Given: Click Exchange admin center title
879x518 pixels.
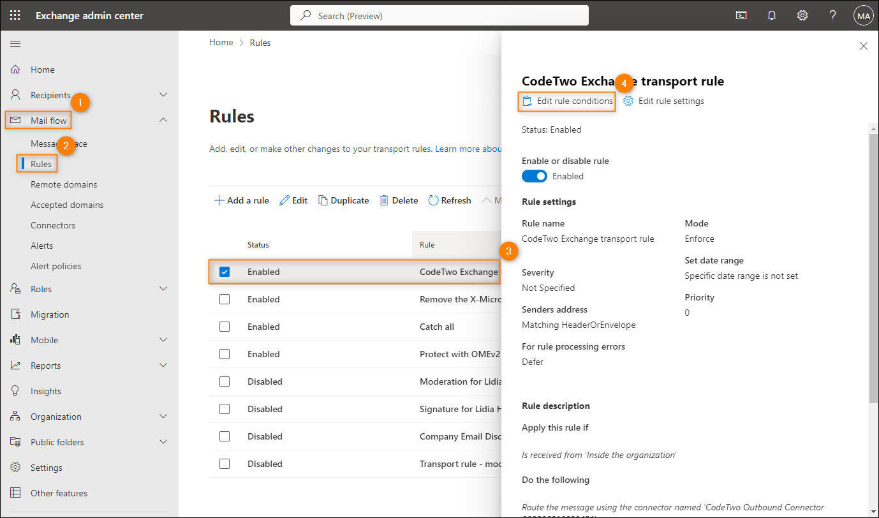Looking at the screenshot, I should 89,15.
